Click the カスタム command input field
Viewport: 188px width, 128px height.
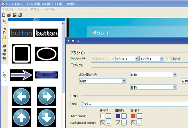coord(140,65)
